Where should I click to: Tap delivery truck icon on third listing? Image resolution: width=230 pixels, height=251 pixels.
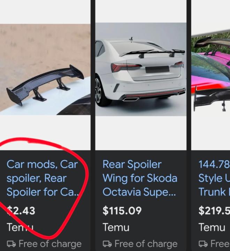click(x=203, y=244)
